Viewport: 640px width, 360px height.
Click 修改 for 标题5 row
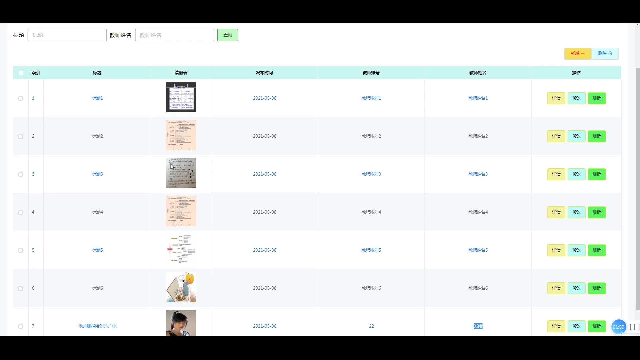[x=576, y=250]
